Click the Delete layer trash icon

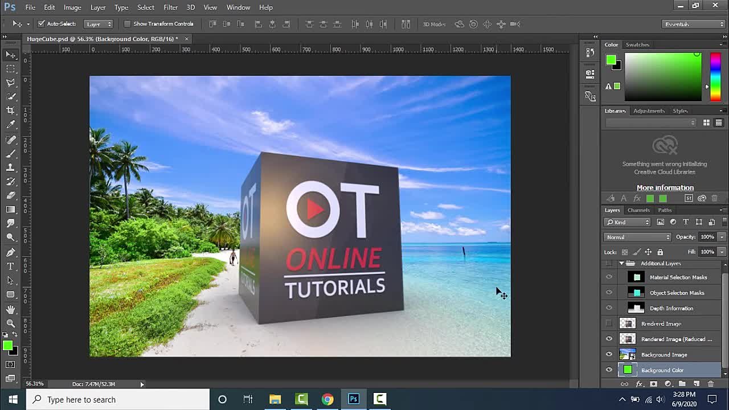pos(711,384)
